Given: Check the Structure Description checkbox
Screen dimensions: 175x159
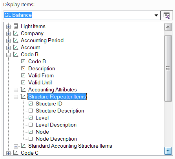Looking at the screenshot, I should pyautogui.click(x=31, y=111).
